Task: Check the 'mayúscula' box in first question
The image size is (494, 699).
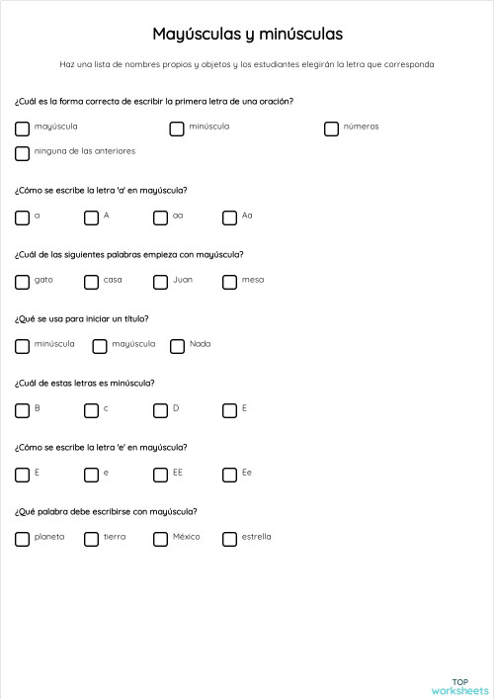Action: (x=22, y=130)
